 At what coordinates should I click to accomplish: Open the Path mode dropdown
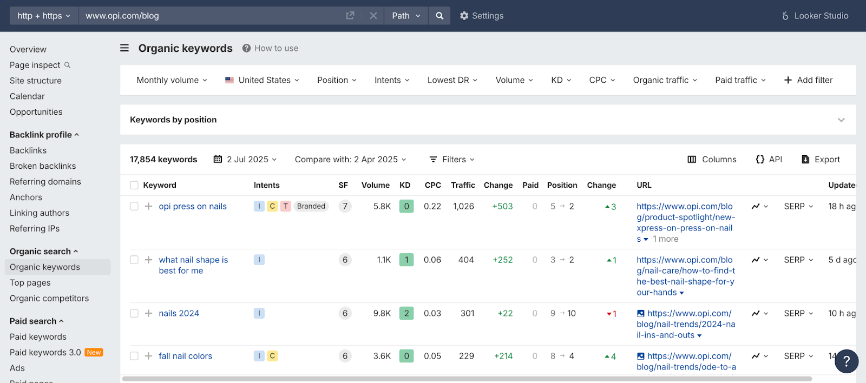pos(406,16)
